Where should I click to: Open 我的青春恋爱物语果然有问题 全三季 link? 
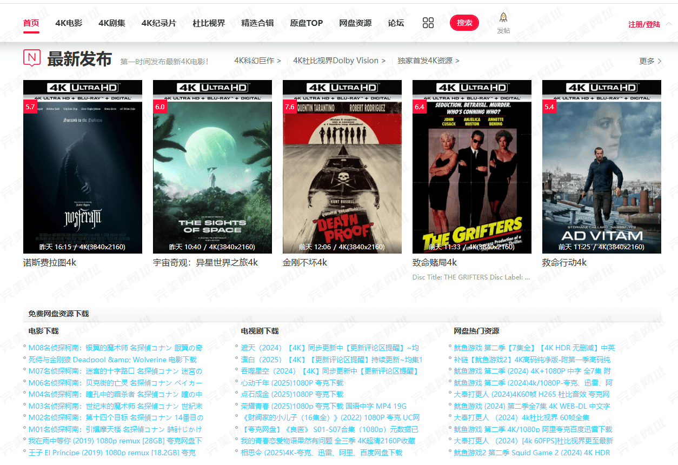[328, 441]
